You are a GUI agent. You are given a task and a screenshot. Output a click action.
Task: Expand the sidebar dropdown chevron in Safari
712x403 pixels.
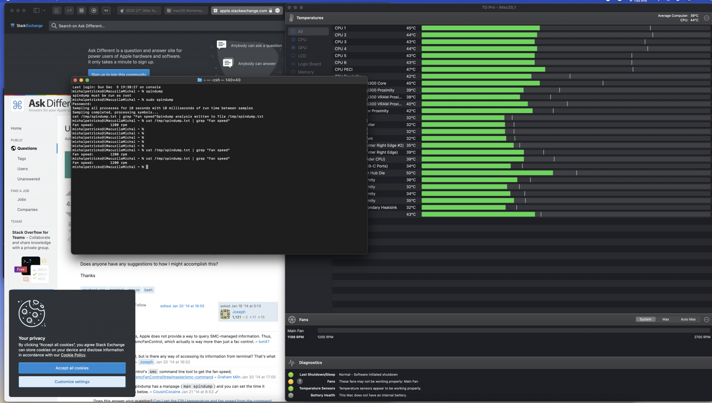point(44,11)
